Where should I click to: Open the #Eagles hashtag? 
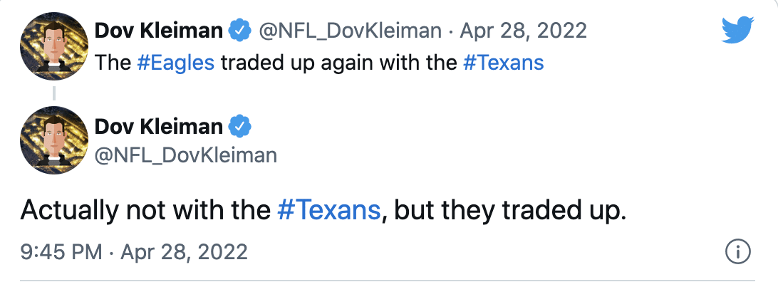pyautogui.click(x=176, y=63)
